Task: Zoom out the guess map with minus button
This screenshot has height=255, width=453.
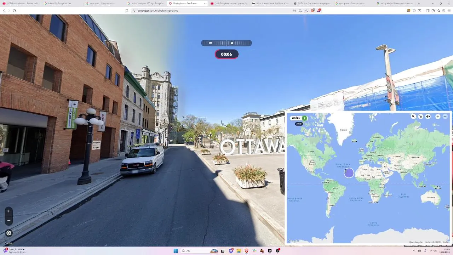Action: coord(445,117)
